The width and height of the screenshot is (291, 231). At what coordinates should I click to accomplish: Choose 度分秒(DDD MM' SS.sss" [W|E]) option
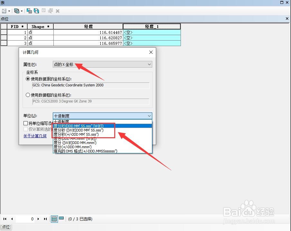pos(102,126)
